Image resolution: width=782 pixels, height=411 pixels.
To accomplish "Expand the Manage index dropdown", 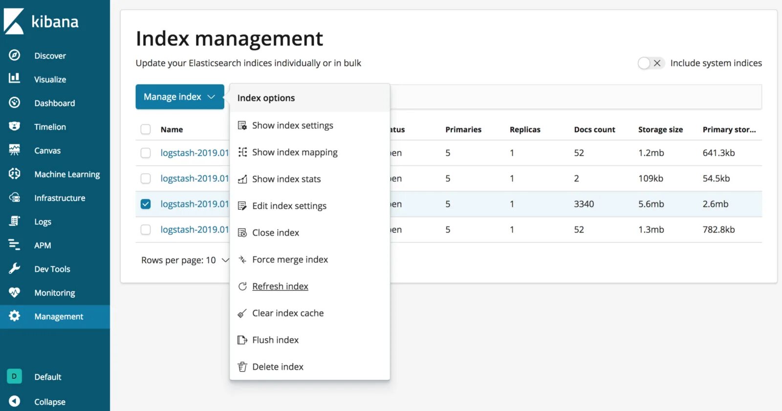I will click(180, 97).
